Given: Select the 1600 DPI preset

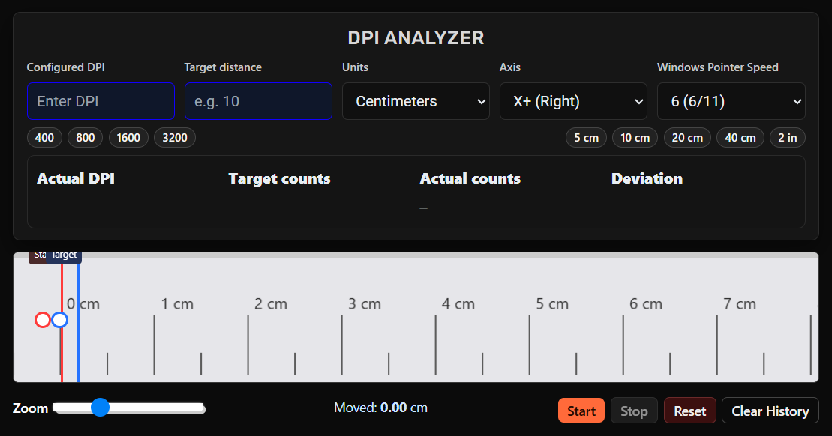Looking at the screenshot, I should click(x=128, y=137).
